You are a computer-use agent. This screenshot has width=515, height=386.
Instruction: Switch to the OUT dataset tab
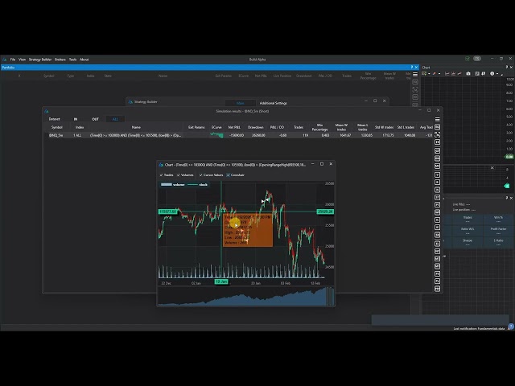[x=95, y=119]
